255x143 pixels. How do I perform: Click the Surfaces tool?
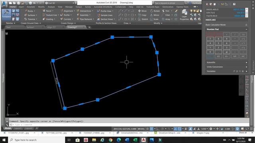click(31, 15)
